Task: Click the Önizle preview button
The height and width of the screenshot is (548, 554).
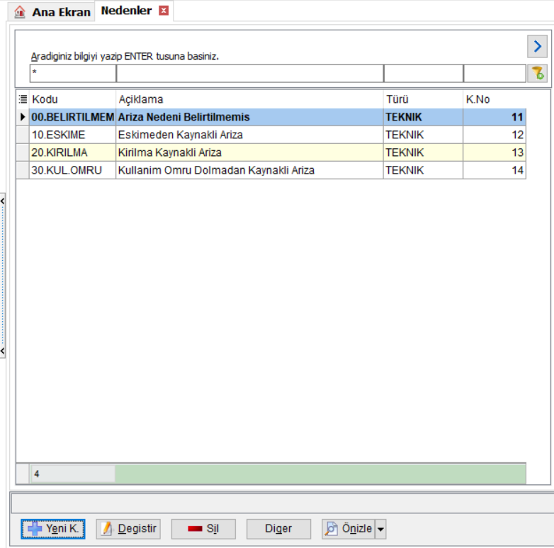Action: coord(349,529)
